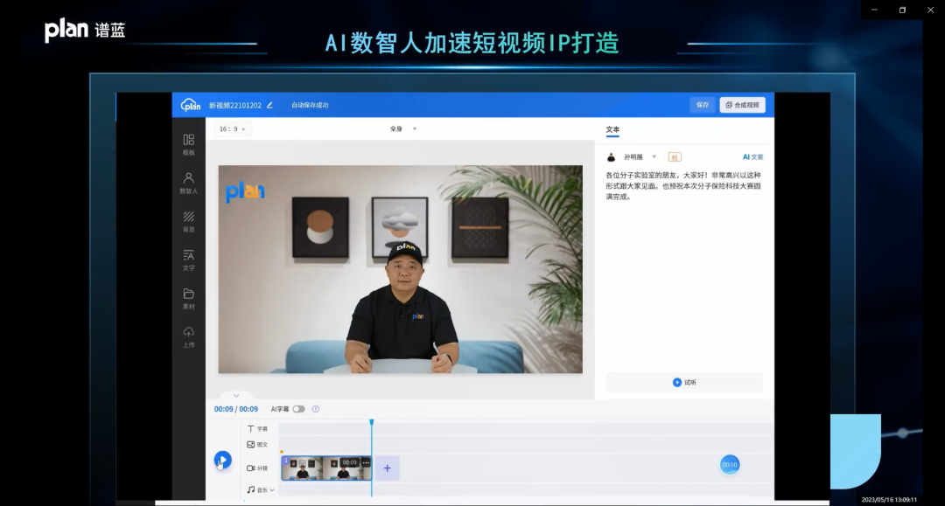Image resolution: width=945 pixels, height=506 pixels.
Task: Click the 试听 preview audio button
Action: pos(684,382)
